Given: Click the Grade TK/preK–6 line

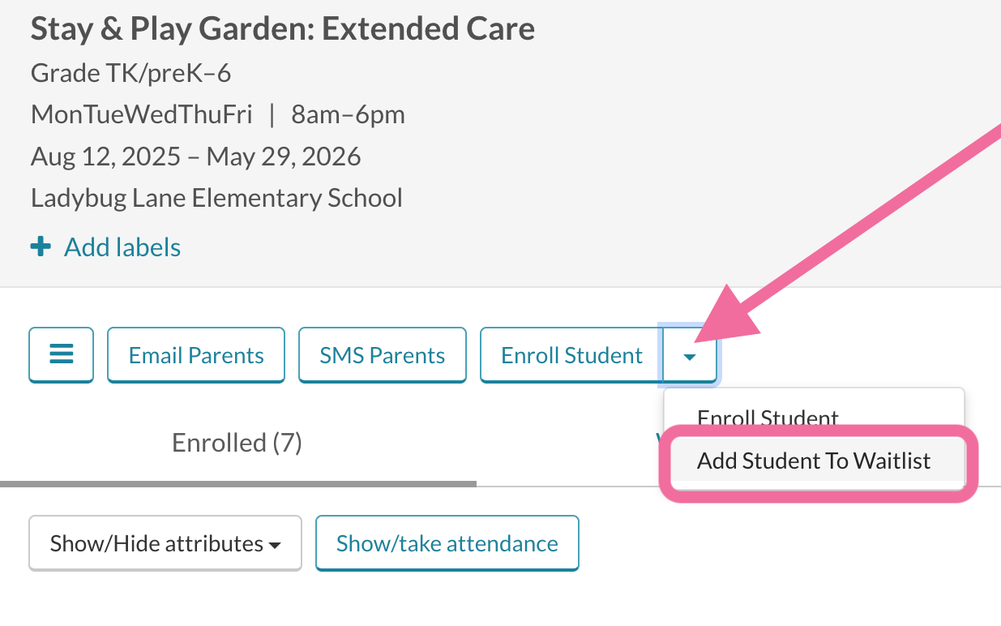Looking at the screenshot, I should (131, 74).
